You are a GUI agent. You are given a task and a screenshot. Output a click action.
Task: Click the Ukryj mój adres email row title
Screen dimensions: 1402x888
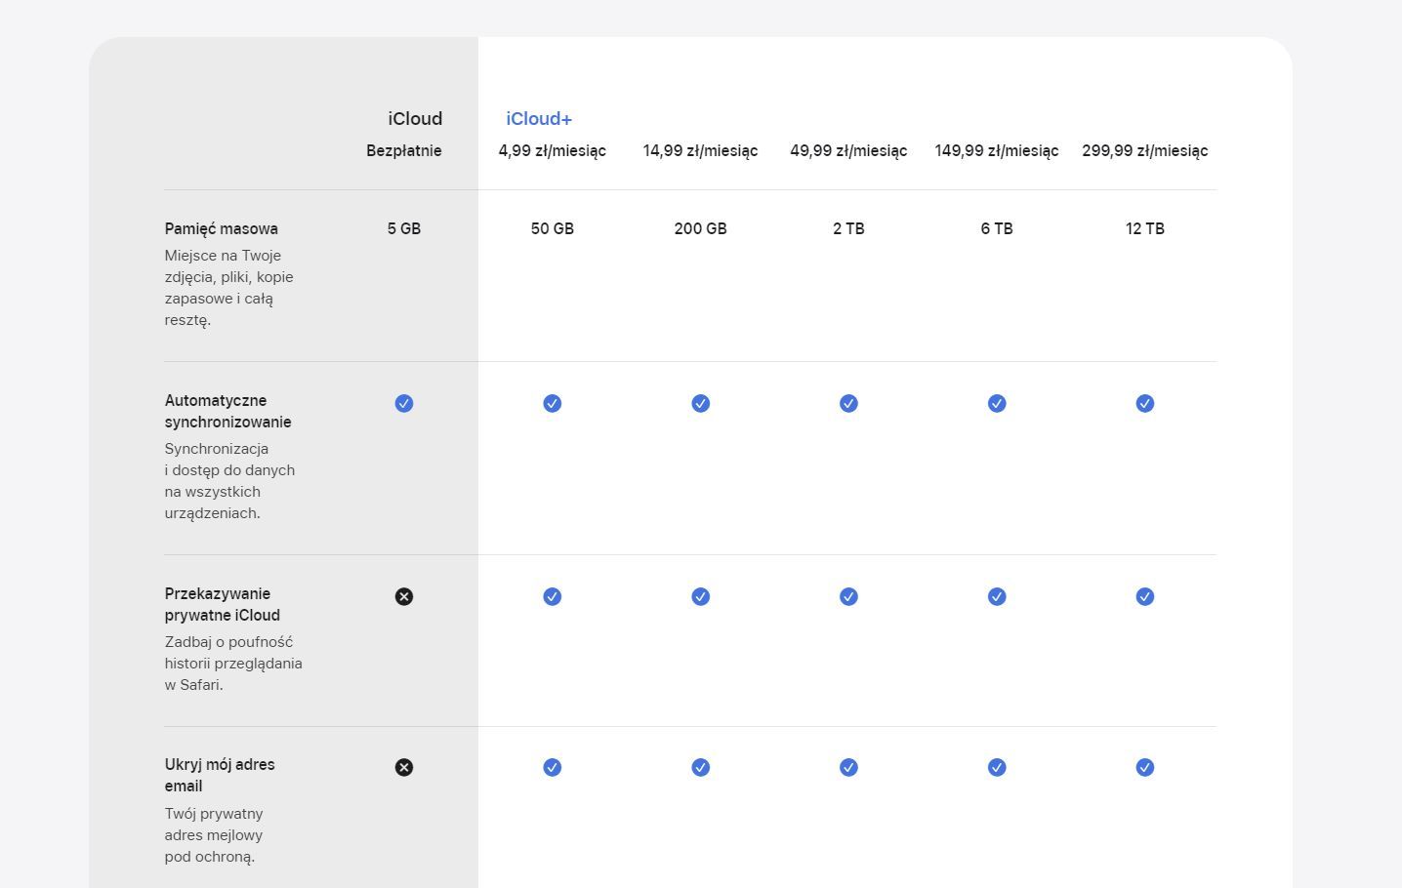point(220,775)
